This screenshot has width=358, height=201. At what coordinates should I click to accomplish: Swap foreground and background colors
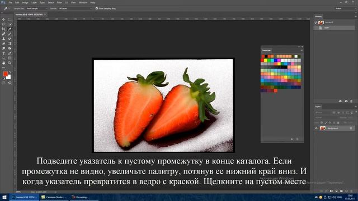click(x=10, y=72)
